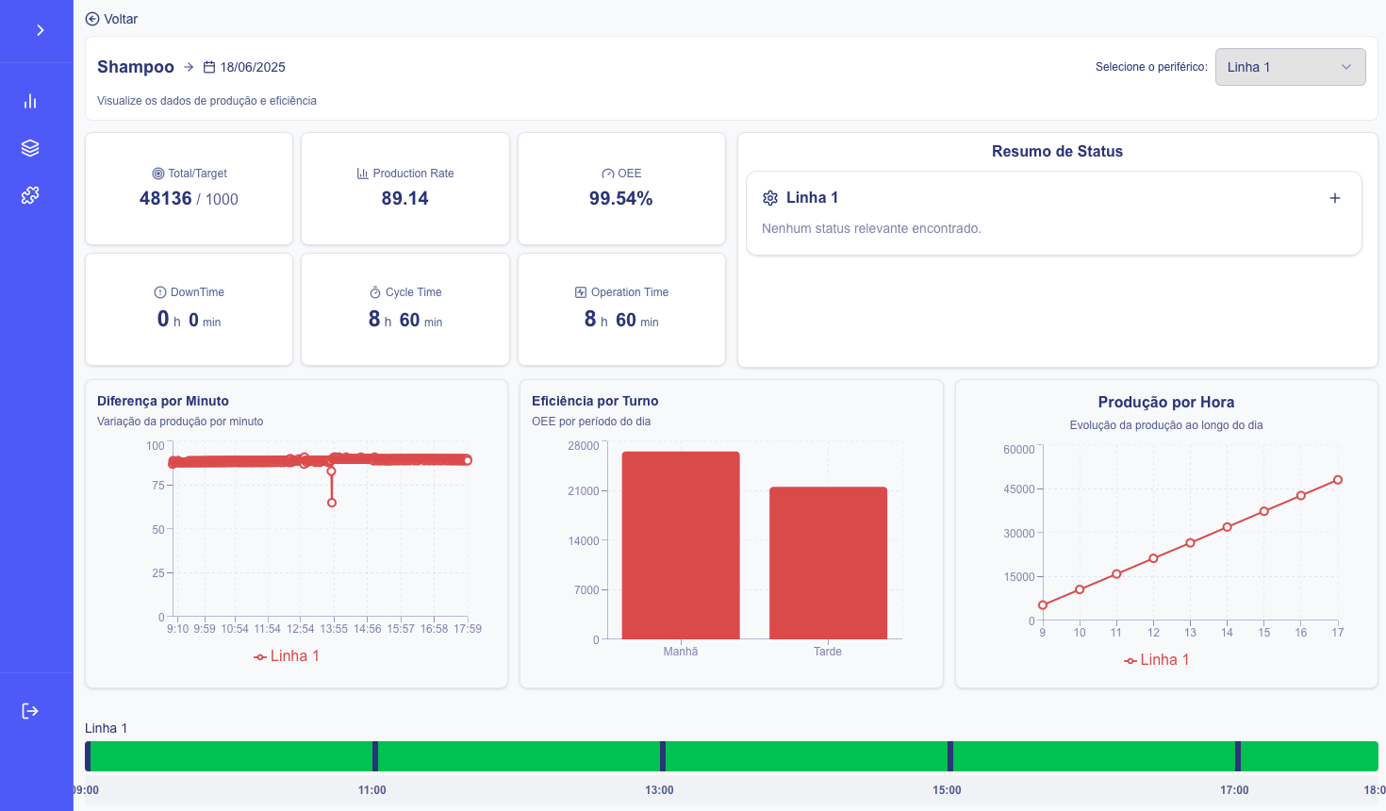The width and height of the screenshot is (1386, 811).
Task: Click the 18/06/2025 date text
Action: point(253,67)
